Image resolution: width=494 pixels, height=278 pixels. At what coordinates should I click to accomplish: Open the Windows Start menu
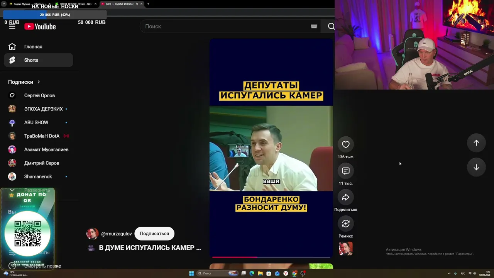coord(191,273)
